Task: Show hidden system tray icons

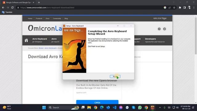Action: [160, 108]
